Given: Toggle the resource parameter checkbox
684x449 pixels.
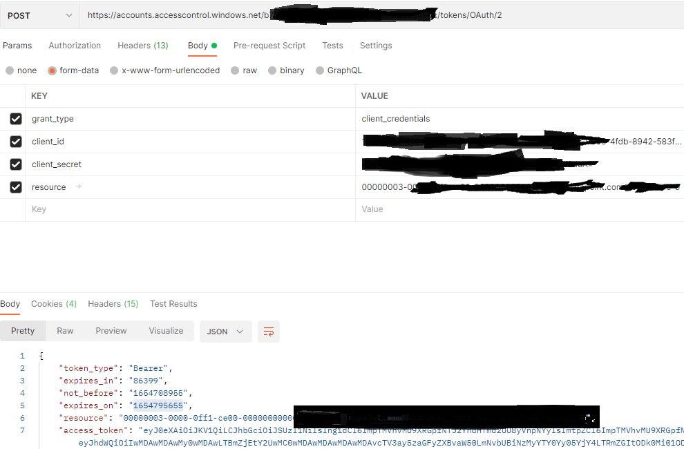Looking at the screenshot, I should pyautogui.click(x=15, y=187).
